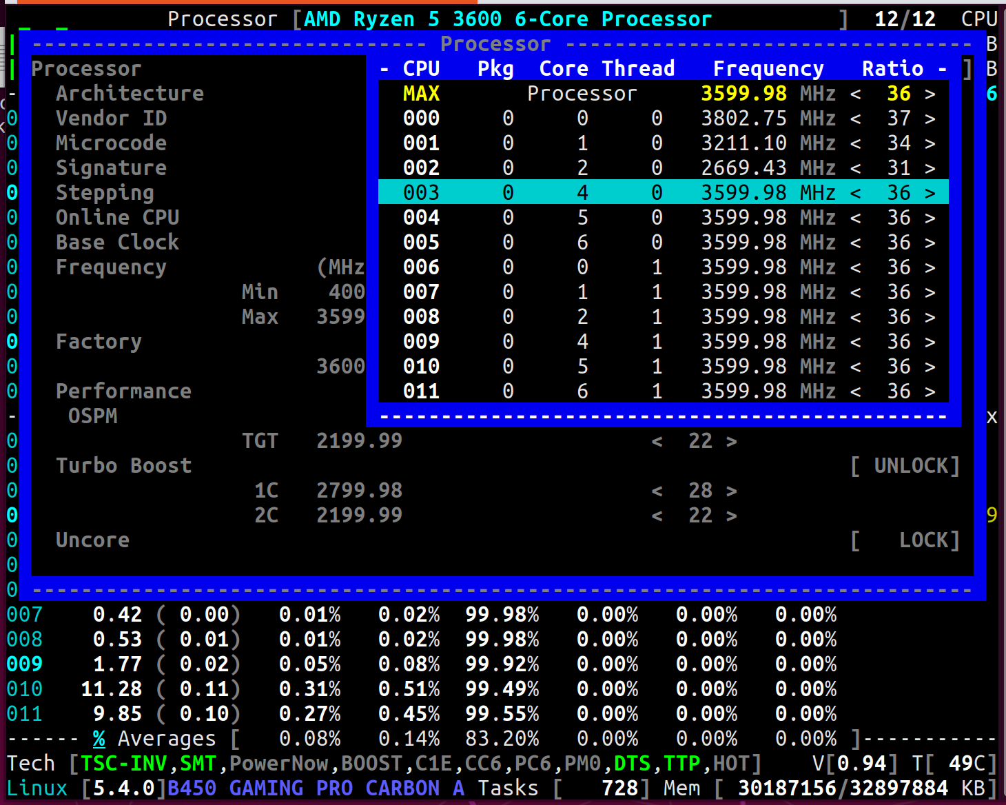The image size is (1006, 805).
Task: Select the Uncore entry
Action: (x=92, y=540)
